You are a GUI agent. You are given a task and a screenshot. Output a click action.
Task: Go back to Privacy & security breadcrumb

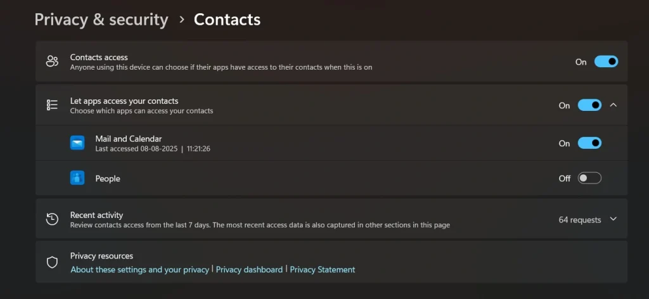(x=101, y=20)
